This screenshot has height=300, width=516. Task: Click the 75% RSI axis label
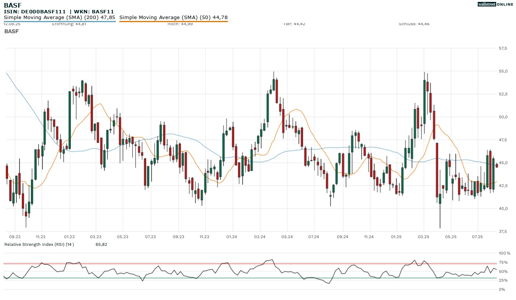(x=503, y=263)
